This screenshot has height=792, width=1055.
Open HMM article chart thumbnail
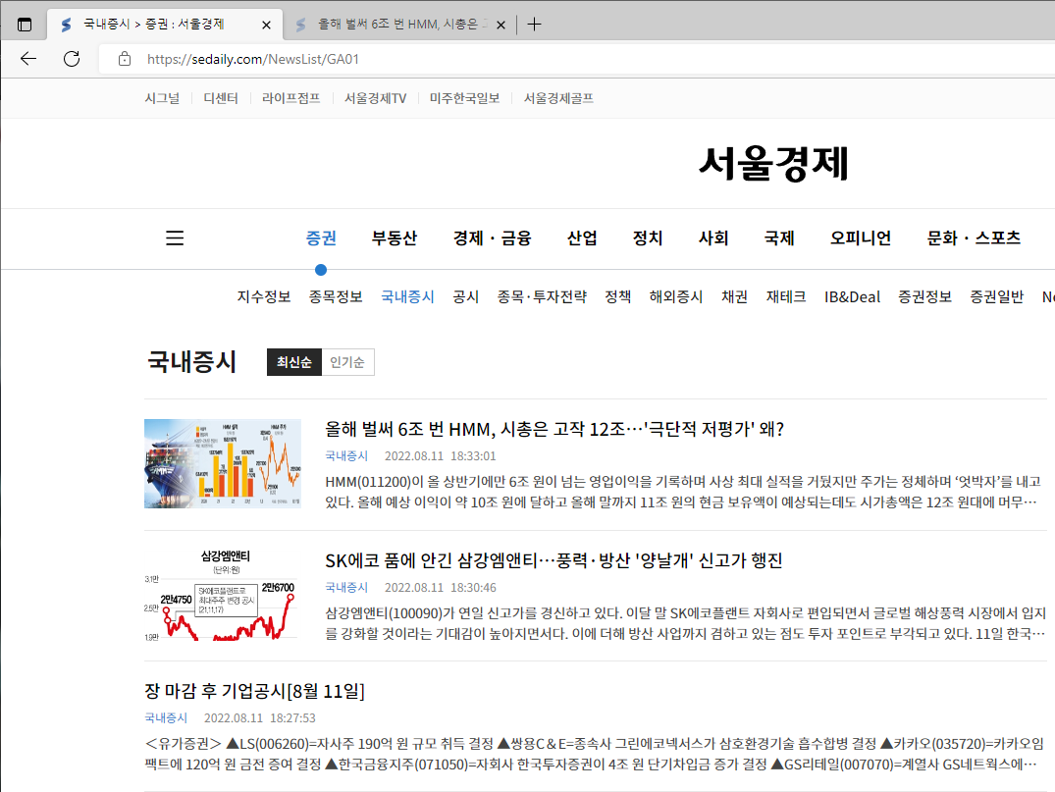click(x=223, y=463)
